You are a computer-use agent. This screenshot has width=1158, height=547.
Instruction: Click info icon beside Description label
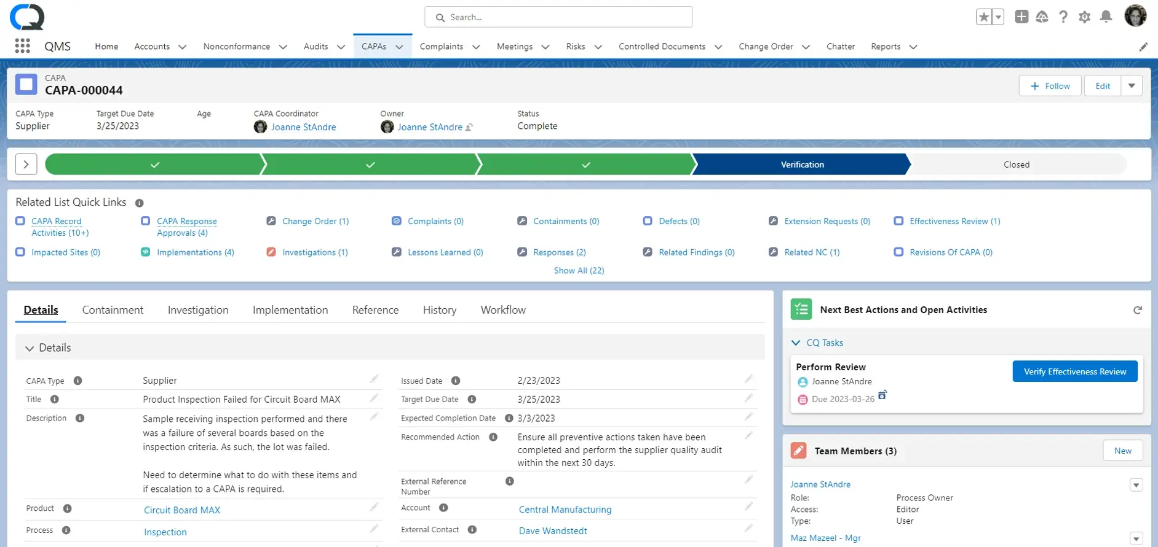pos(80,418)
